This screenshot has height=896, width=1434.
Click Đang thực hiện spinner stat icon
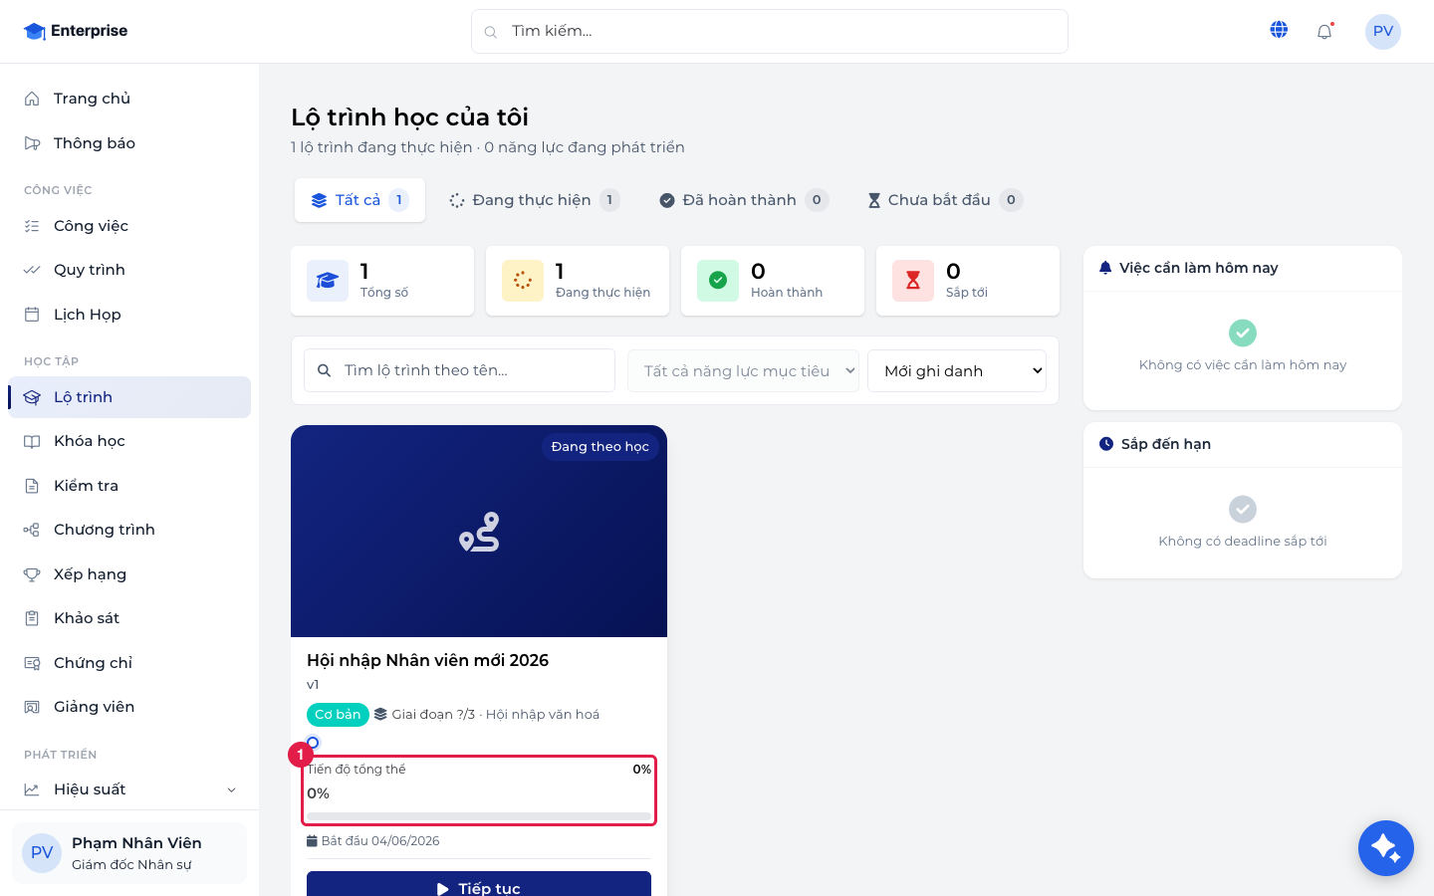pyautogui.click(x=523, y=281)
